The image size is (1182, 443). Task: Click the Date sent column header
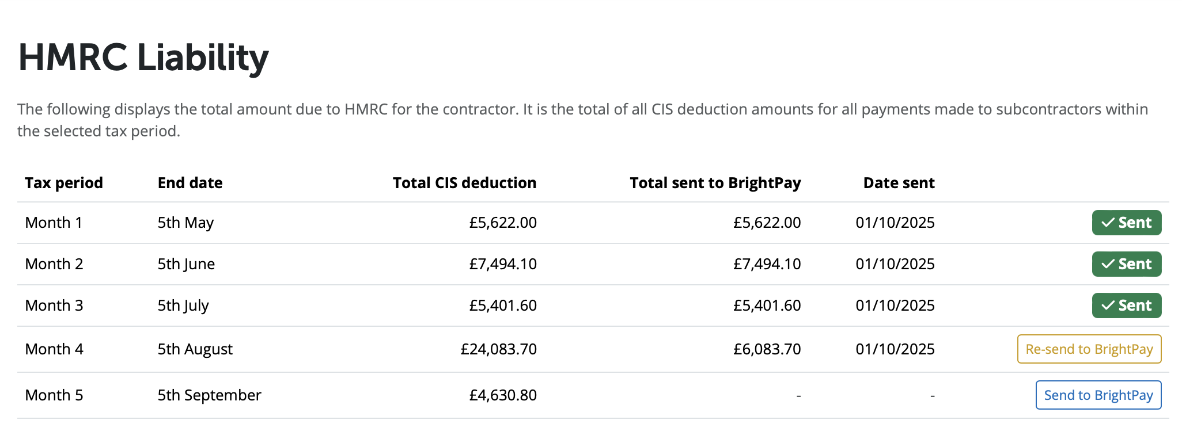tap(899, 183)
